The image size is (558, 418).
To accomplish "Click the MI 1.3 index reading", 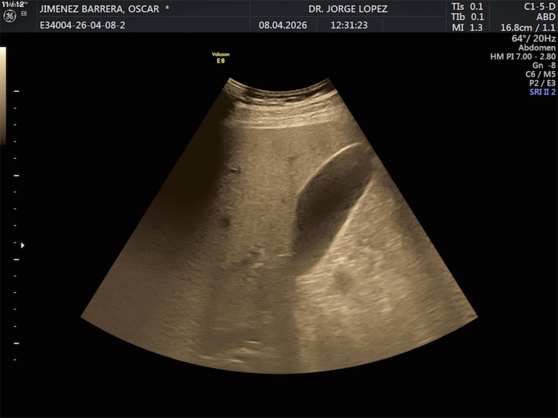I will pos(467,28).
